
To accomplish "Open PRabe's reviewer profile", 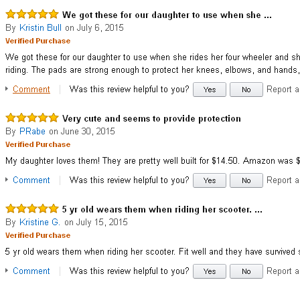I will tap(32, 132).
